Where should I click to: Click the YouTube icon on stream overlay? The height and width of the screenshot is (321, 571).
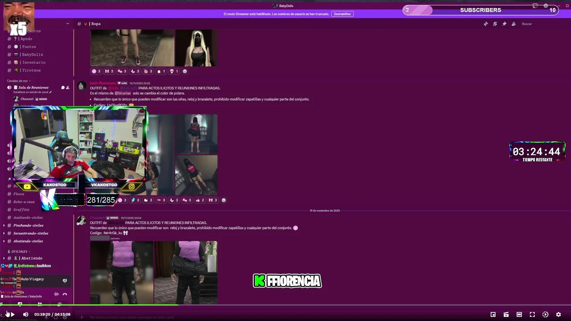point(27,186)
